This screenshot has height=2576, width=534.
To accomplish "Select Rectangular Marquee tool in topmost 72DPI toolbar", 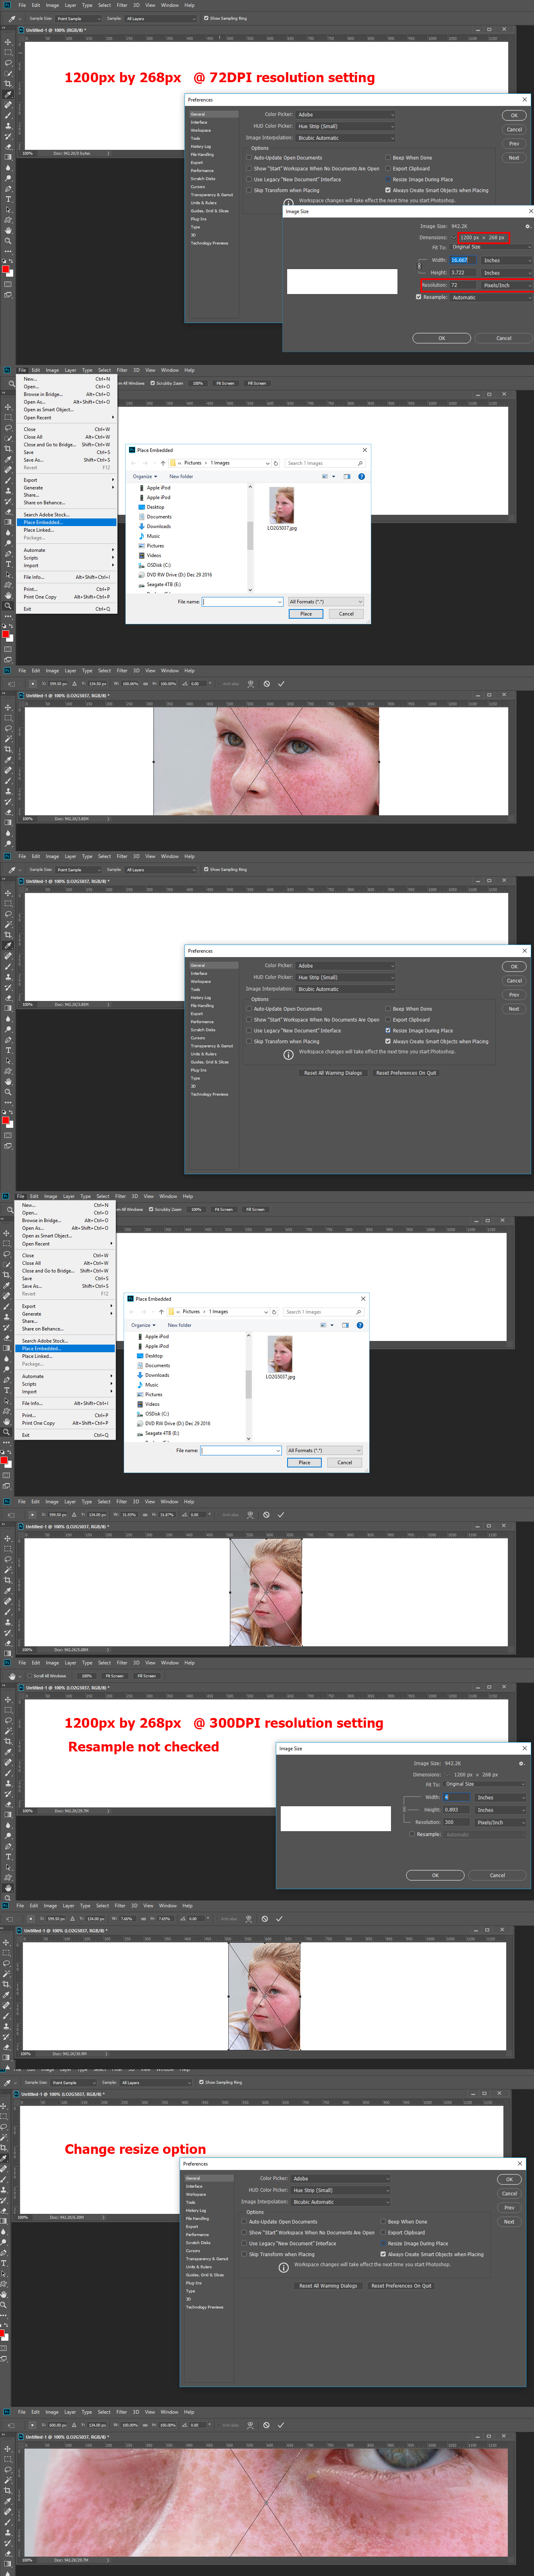I will [x=8, y=52].
